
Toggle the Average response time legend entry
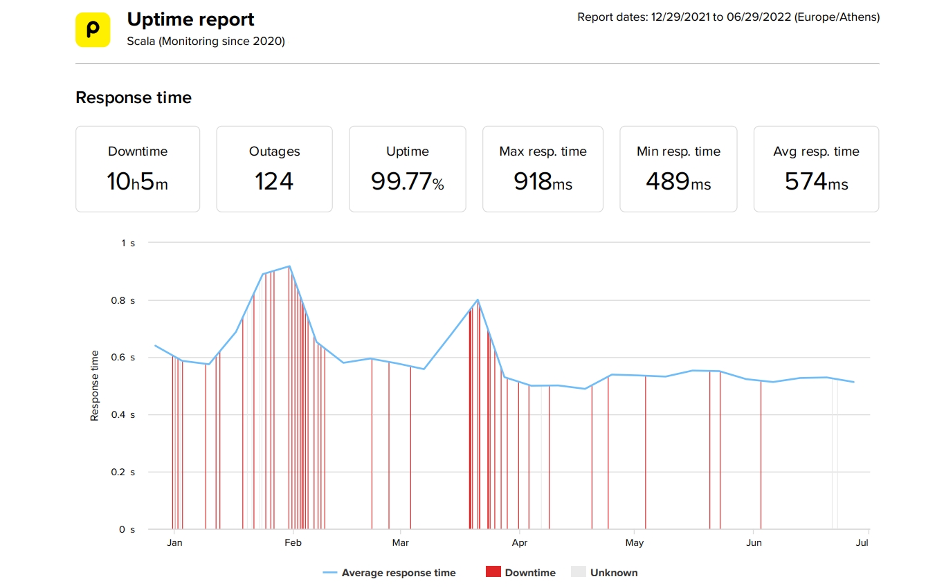390,573
